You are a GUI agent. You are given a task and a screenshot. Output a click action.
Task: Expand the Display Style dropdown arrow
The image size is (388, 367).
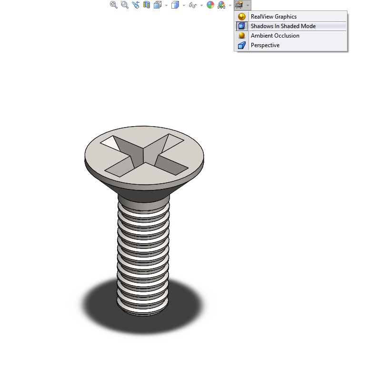click(184, 5)
